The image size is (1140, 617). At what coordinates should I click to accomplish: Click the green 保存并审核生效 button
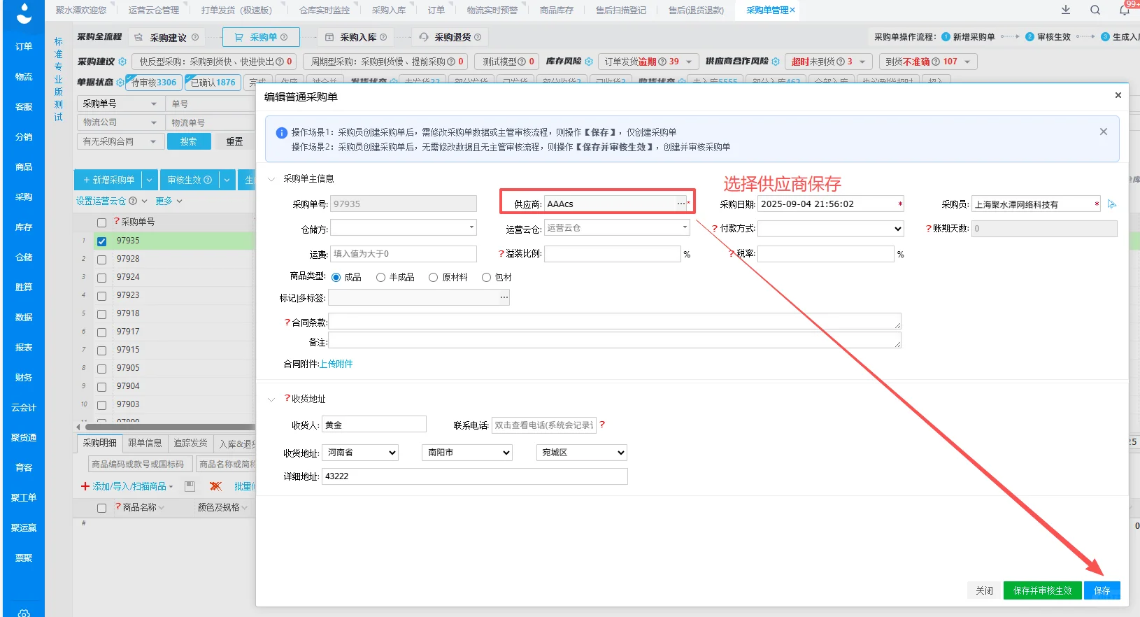pos(1042,590)
